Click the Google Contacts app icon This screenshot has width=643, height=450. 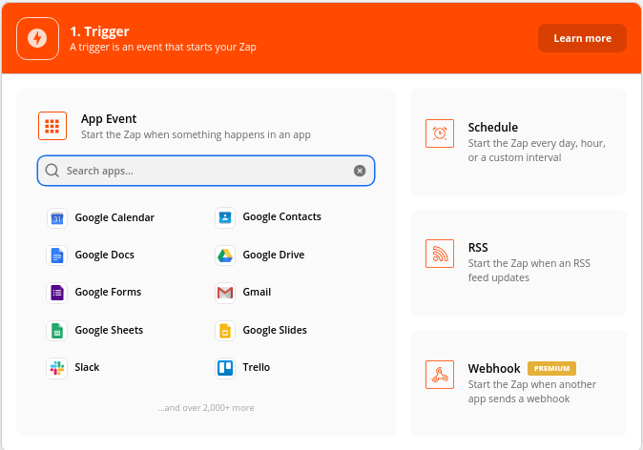(x=225, y=217)
